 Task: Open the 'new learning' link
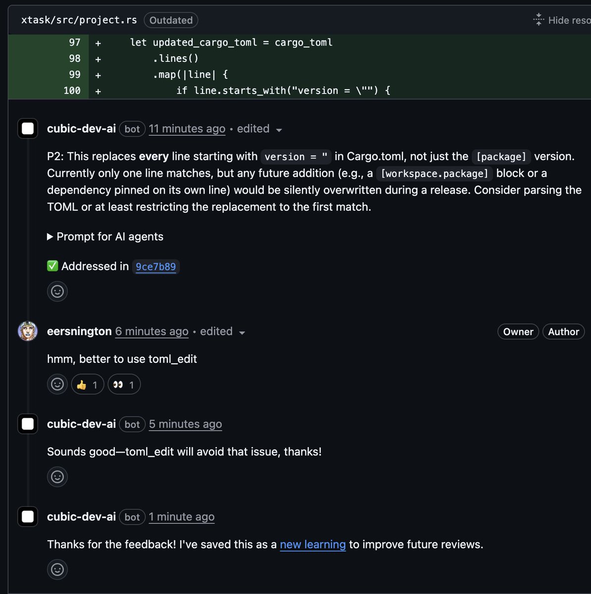312,544
